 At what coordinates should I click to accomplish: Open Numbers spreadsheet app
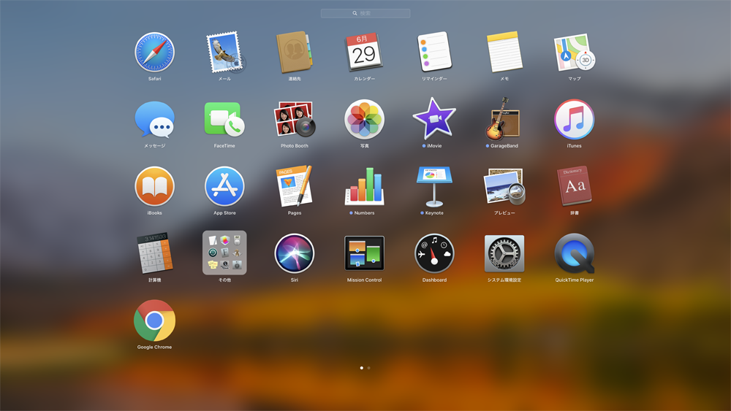[x=364, y=186]
